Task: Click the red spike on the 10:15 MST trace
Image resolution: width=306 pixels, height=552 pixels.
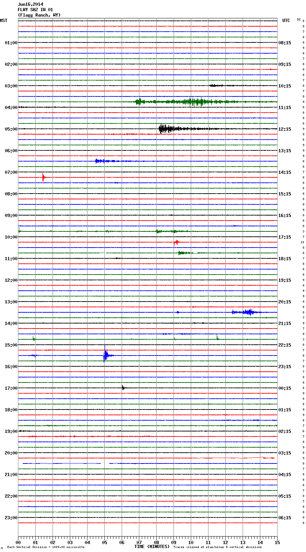Action: [176, 243]
